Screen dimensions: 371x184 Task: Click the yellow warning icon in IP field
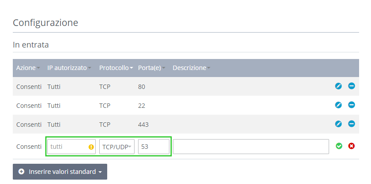point(91,147)
